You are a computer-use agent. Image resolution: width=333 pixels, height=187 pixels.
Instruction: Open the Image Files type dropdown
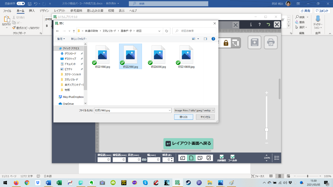(194, 111)
